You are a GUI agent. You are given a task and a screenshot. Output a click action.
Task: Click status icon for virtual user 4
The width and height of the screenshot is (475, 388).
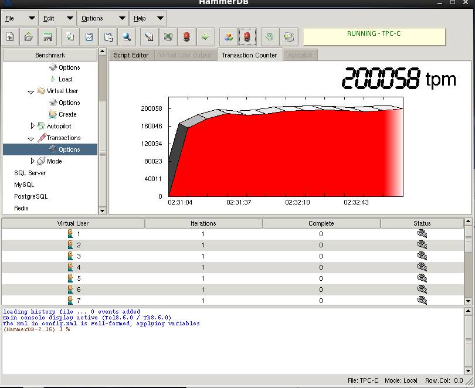(x=422, y=267)
